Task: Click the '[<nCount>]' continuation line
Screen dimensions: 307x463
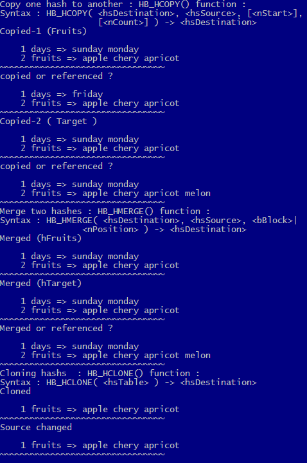Action: tap(177, 23)
